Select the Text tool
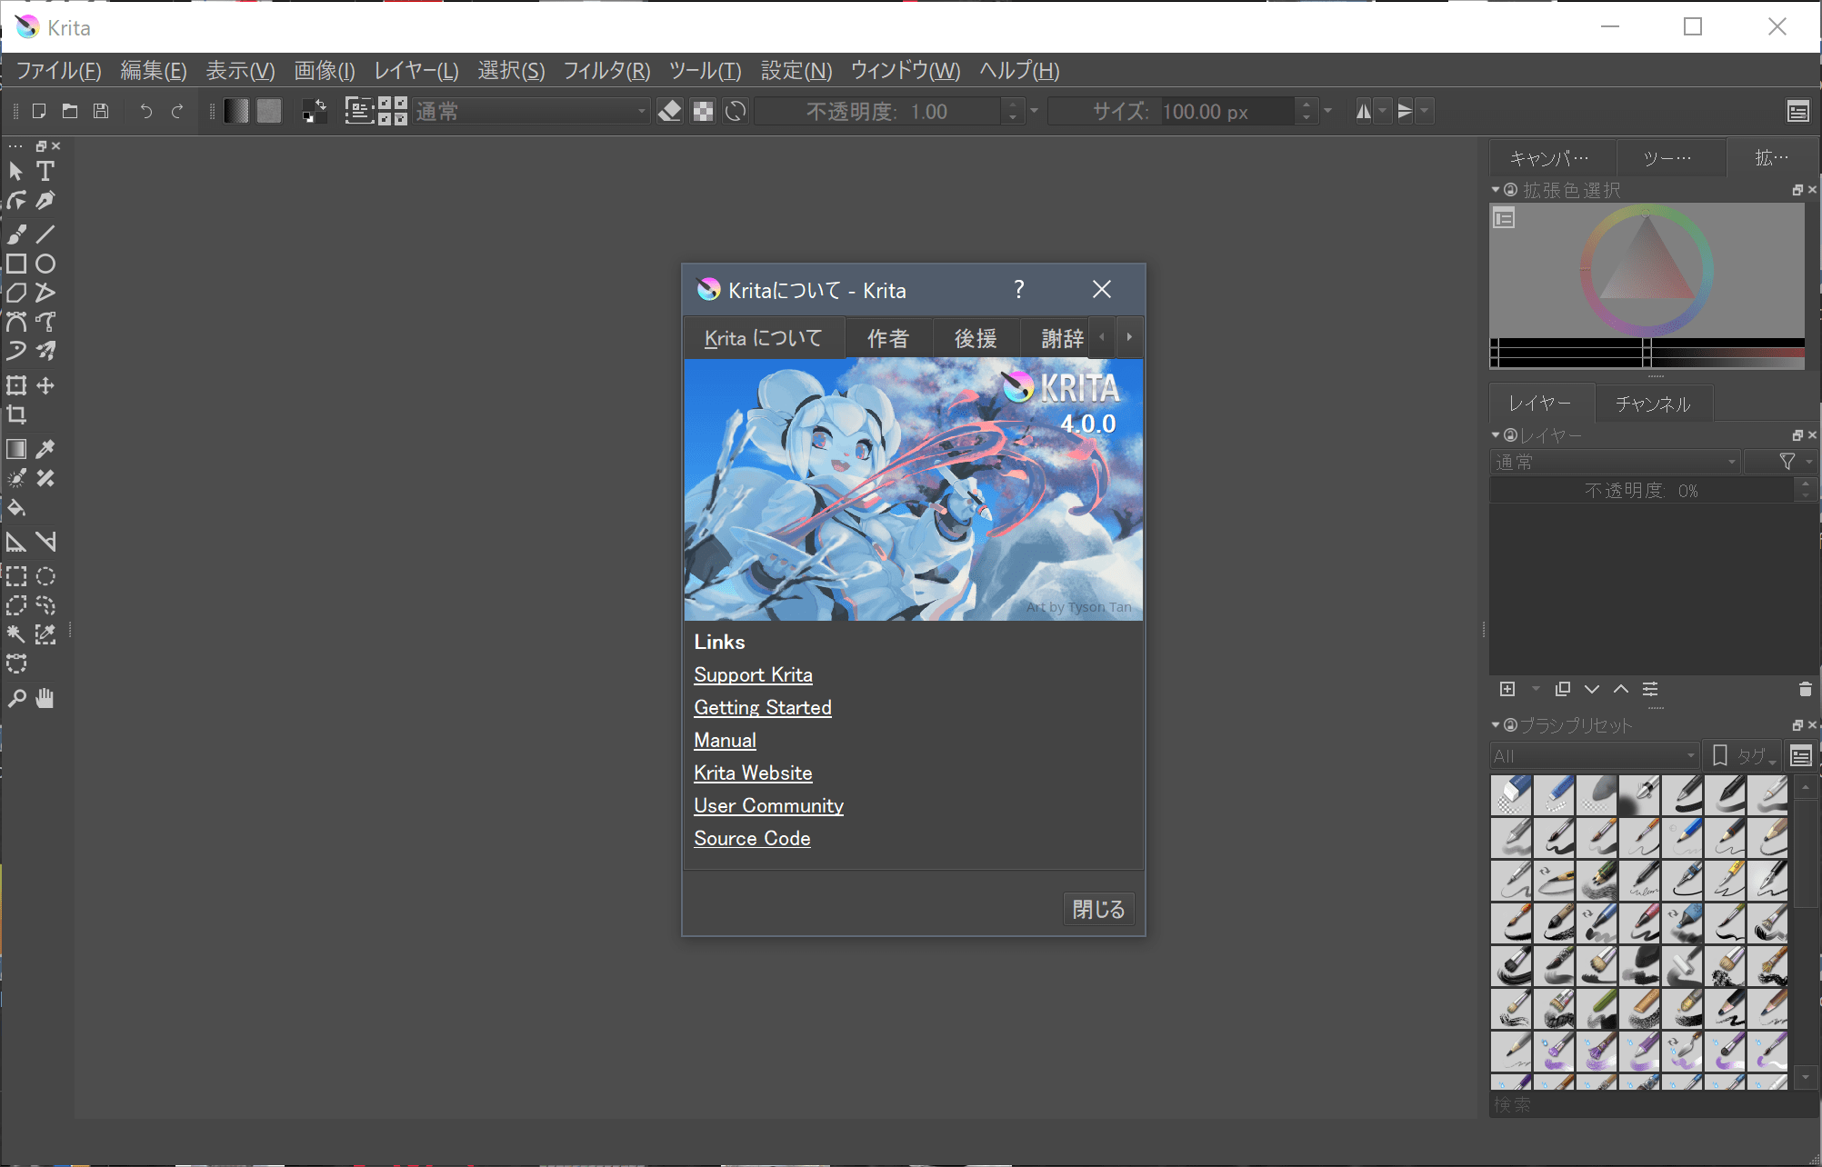This screenshot has height=1167, width=1822. click(x=44, y=170)
